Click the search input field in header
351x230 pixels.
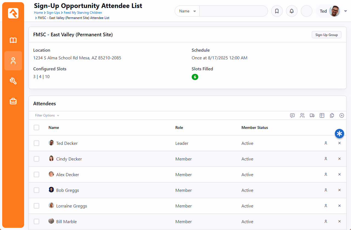233,11
